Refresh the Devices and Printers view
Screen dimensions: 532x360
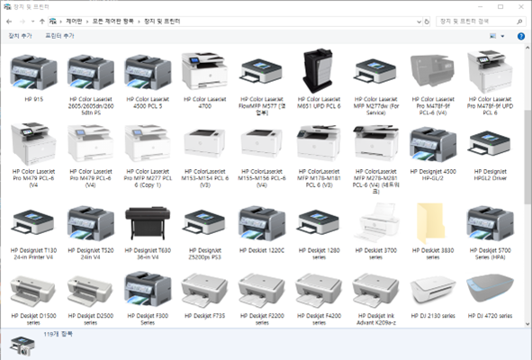click(x=427, y=22)
